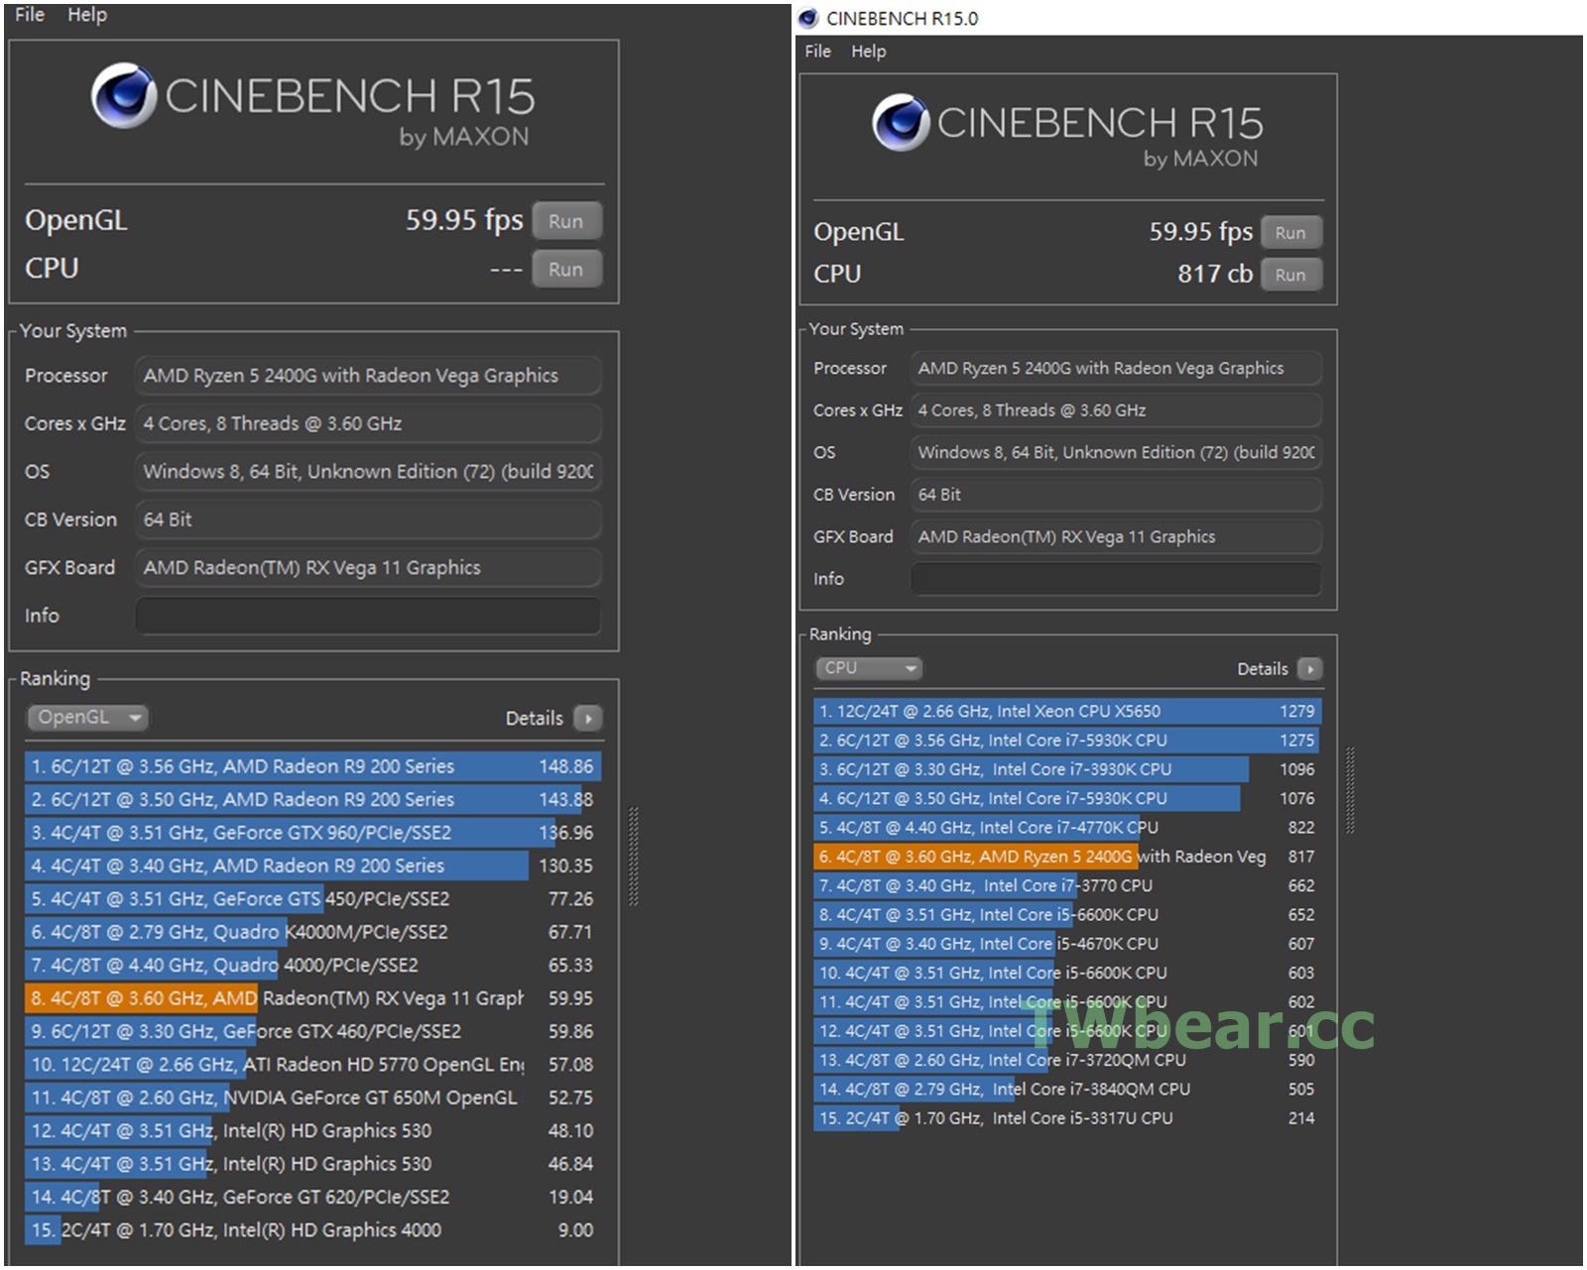
Task: Select the GeForce GTS 450 ranking row
Action: [313, 899]
